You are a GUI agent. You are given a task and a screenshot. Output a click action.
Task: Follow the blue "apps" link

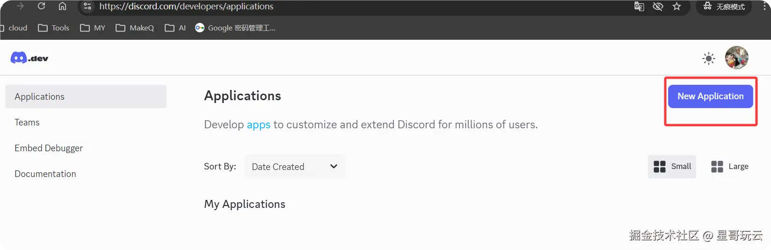pos(258,125)
